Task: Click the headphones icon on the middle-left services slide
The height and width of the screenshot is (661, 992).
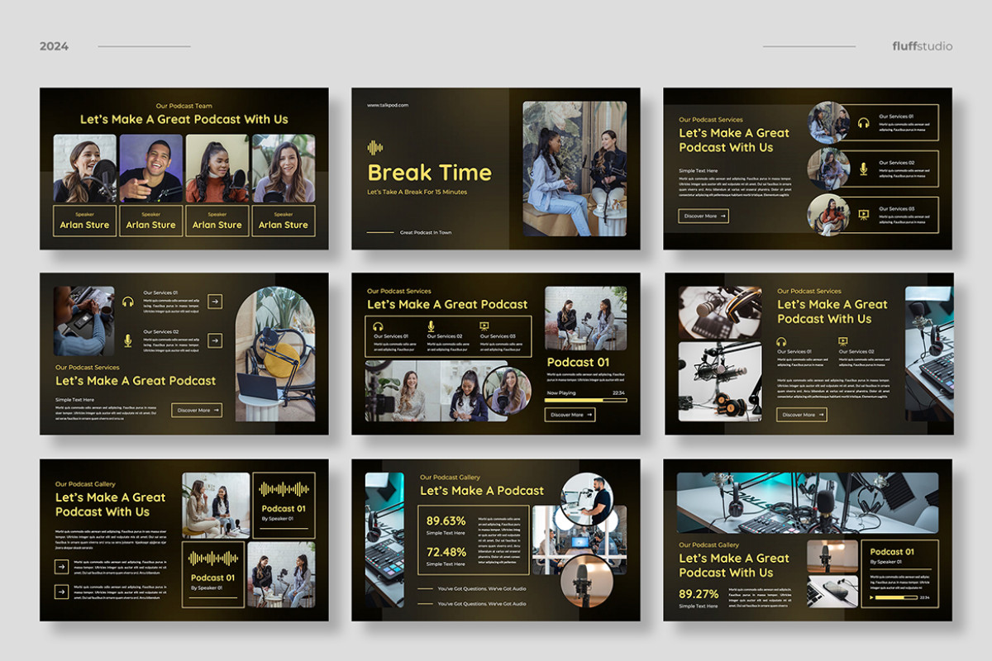Action: pyautogui.click(x=127, y=302)
